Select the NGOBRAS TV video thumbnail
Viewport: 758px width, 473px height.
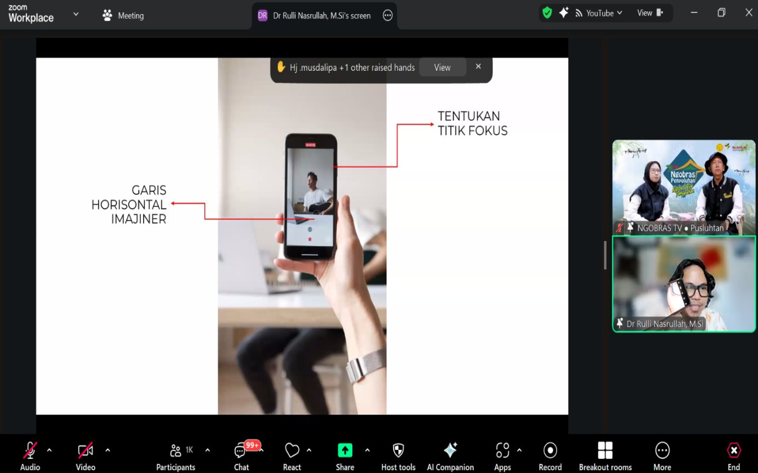click(x=683, y=187)
